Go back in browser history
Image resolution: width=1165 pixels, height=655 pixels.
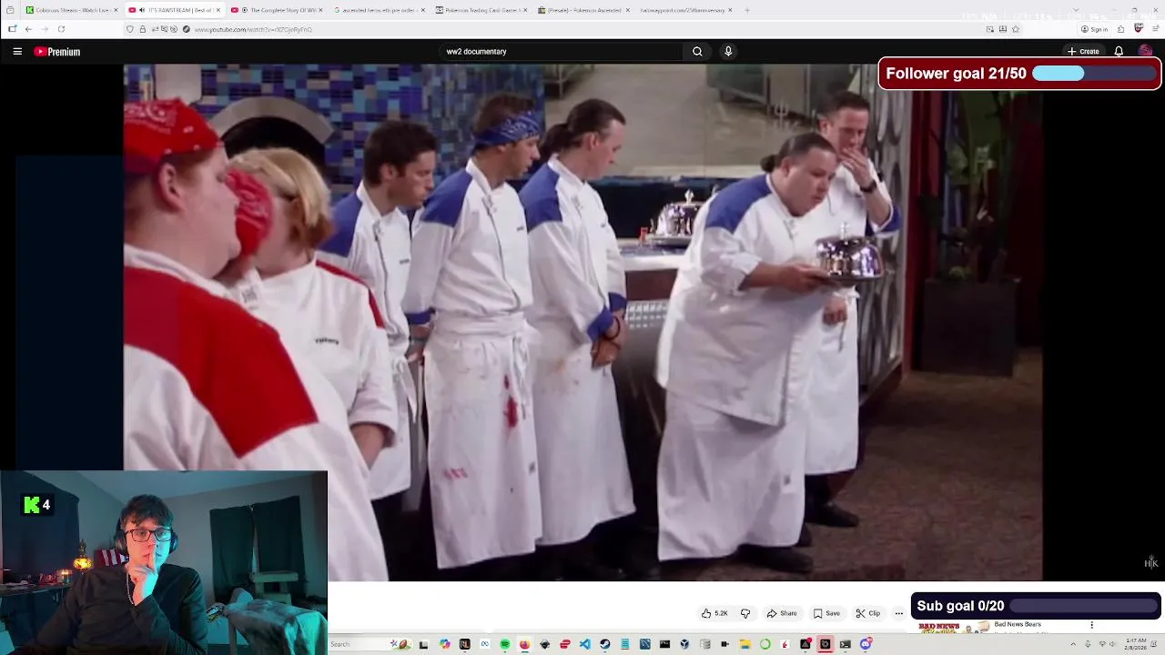point(28,29)
